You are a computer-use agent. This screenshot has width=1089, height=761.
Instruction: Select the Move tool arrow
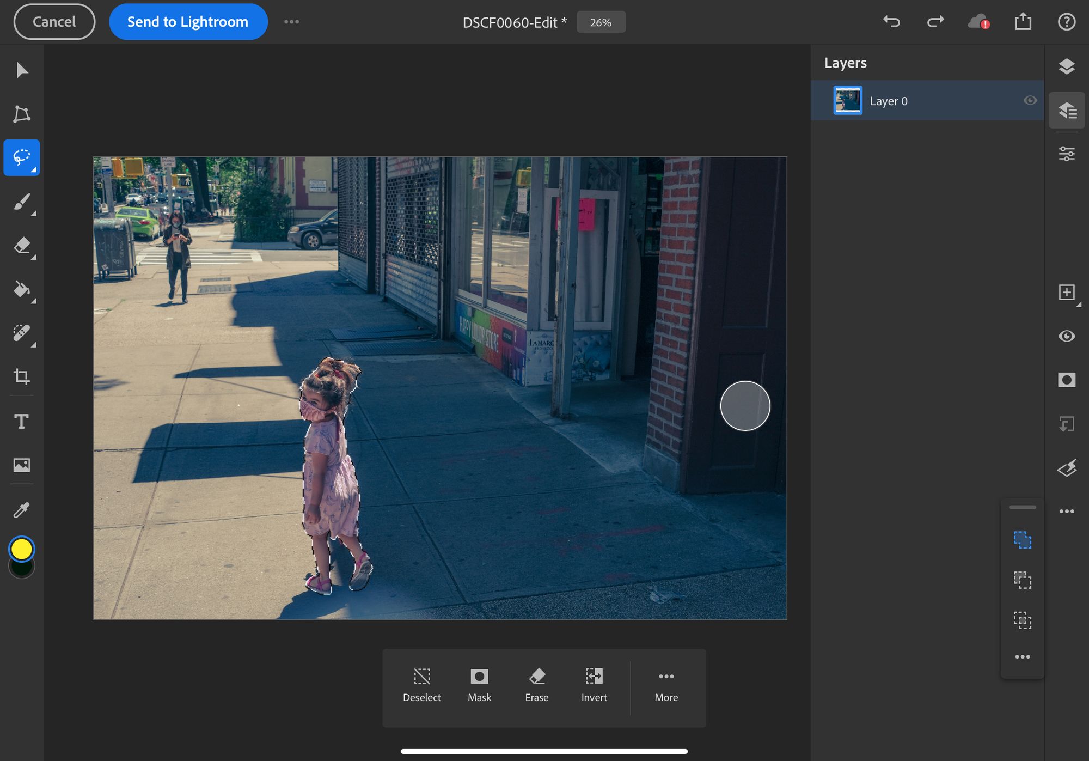(22, 70)
